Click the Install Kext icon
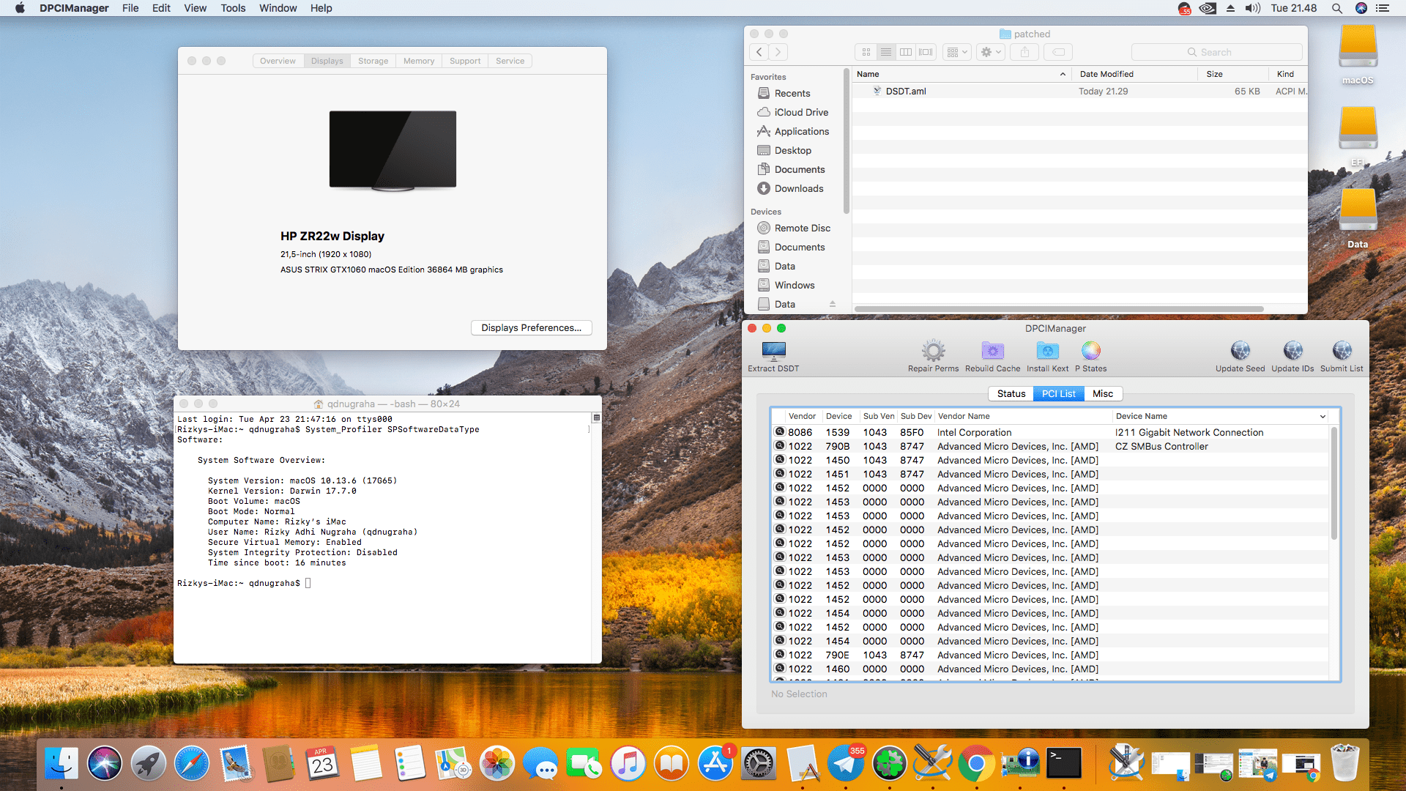Image resolution: width=1406 pixels, height=791 pixels. tap(1047, 351)
